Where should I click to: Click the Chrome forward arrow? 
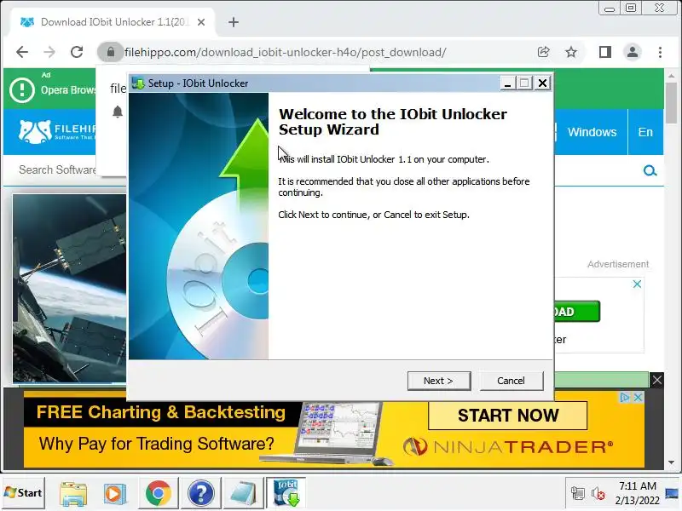click(49, 52)
